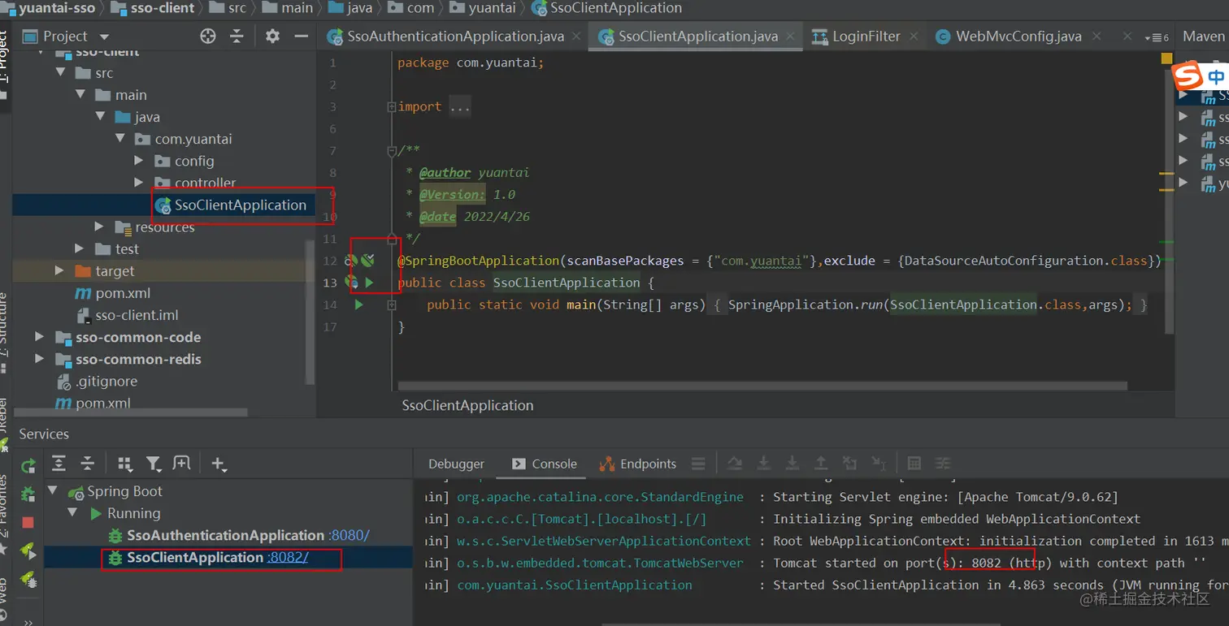Open Project panel settings gear
The width and height of the screenshot is (1229, 626).
coord(272,36)
